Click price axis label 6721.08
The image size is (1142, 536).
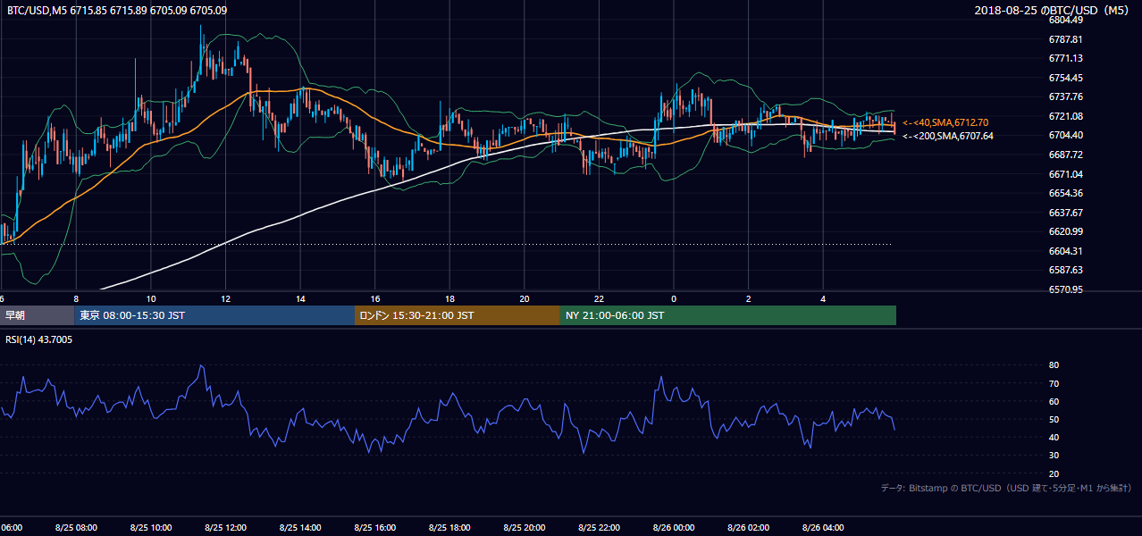point(1066,116)
